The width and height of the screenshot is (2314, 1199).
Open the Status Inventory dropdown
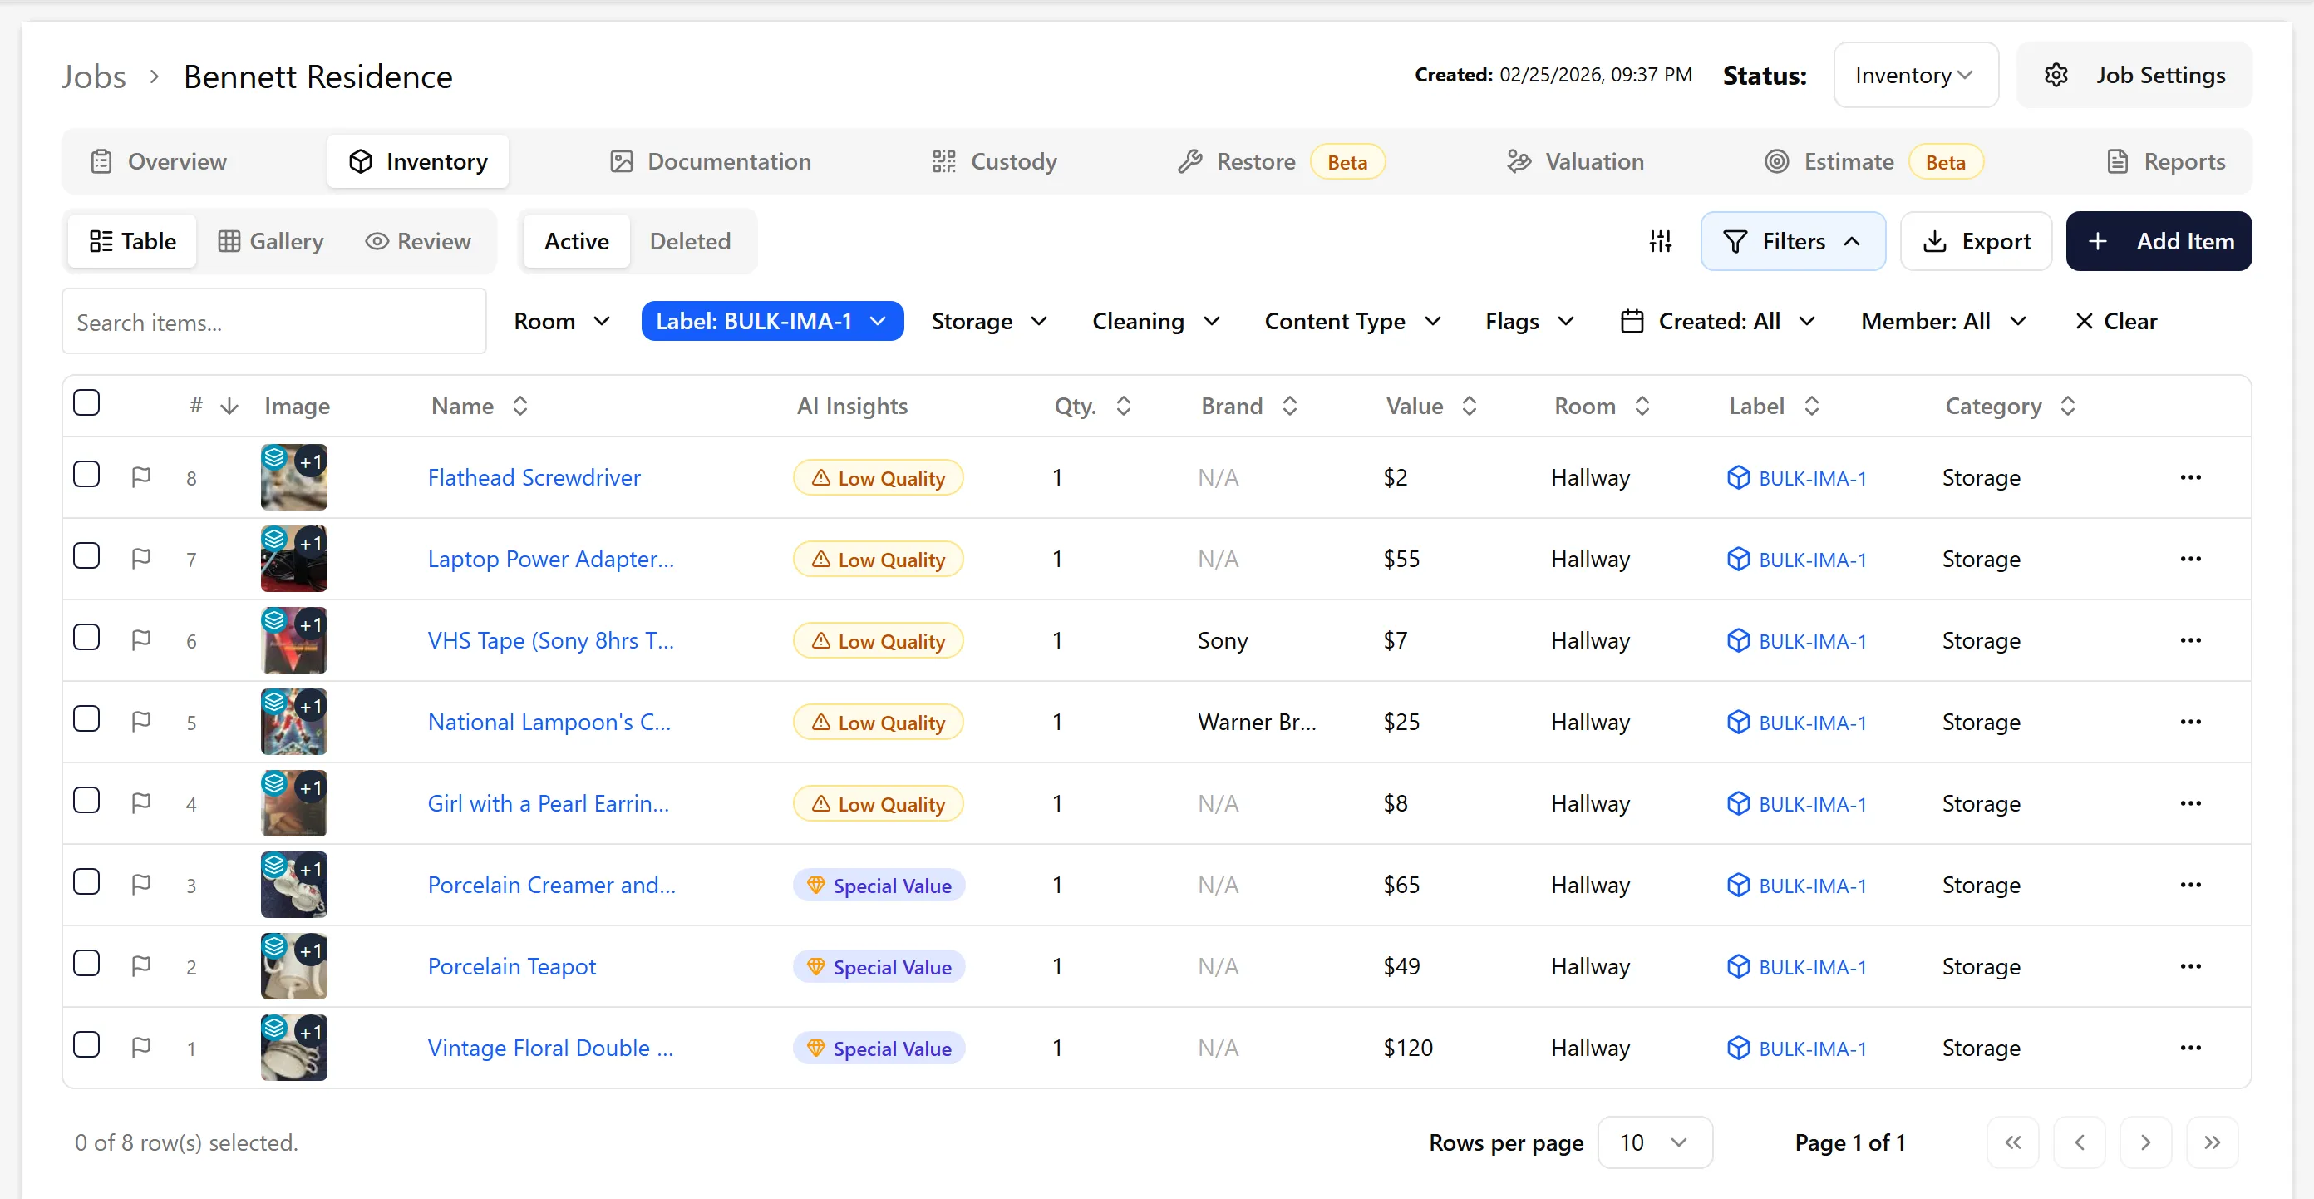pyautogui.click(x=1915, y=75)
